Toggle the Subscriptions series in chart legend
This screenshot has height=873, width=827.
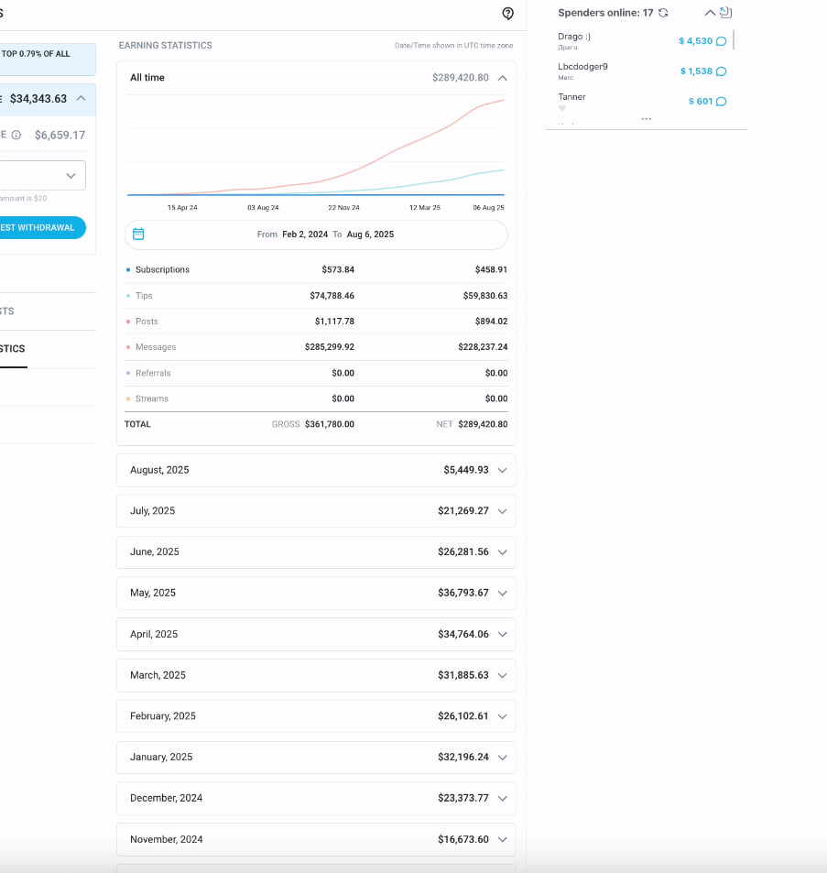pos(162,270)
